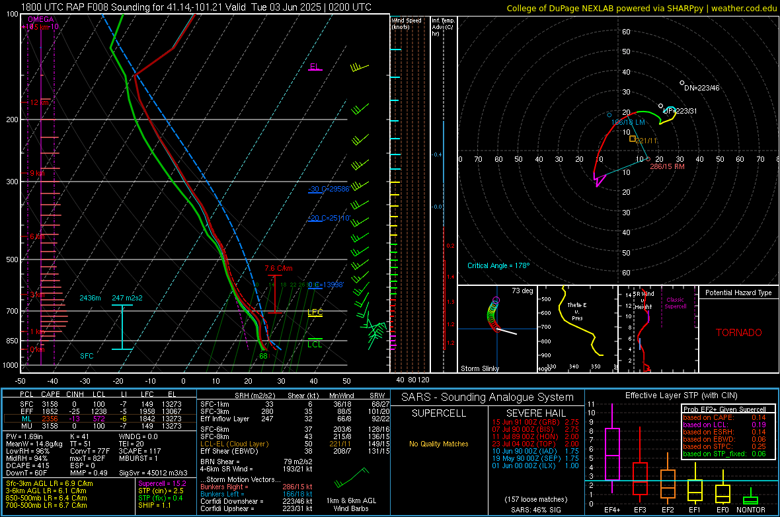
Task: Click the 'NONTOR' axis label
Action: pos(751,510)
